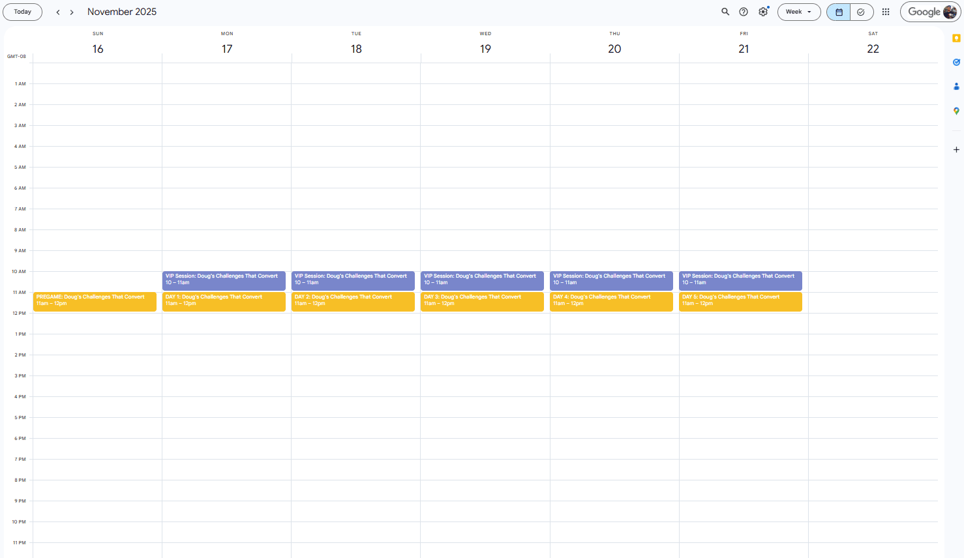
Task: Open Contacts in side panel
Action: [x=956, y=86]
